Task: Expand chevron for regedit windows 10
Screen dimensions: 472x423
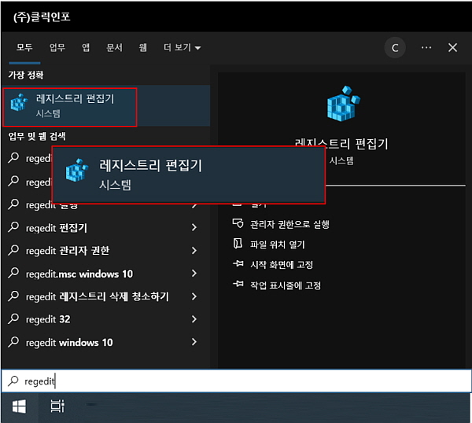Action: coord(194,342)
